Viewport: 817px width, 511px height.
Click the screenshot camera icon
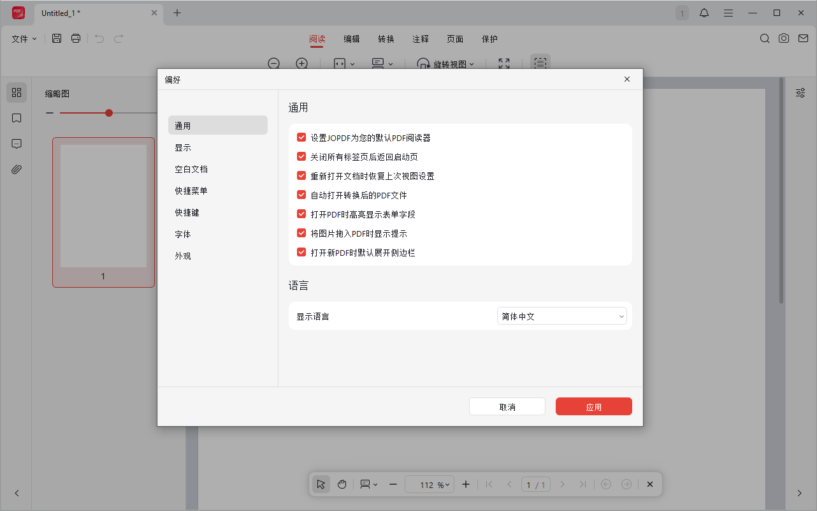click(784, 39)
